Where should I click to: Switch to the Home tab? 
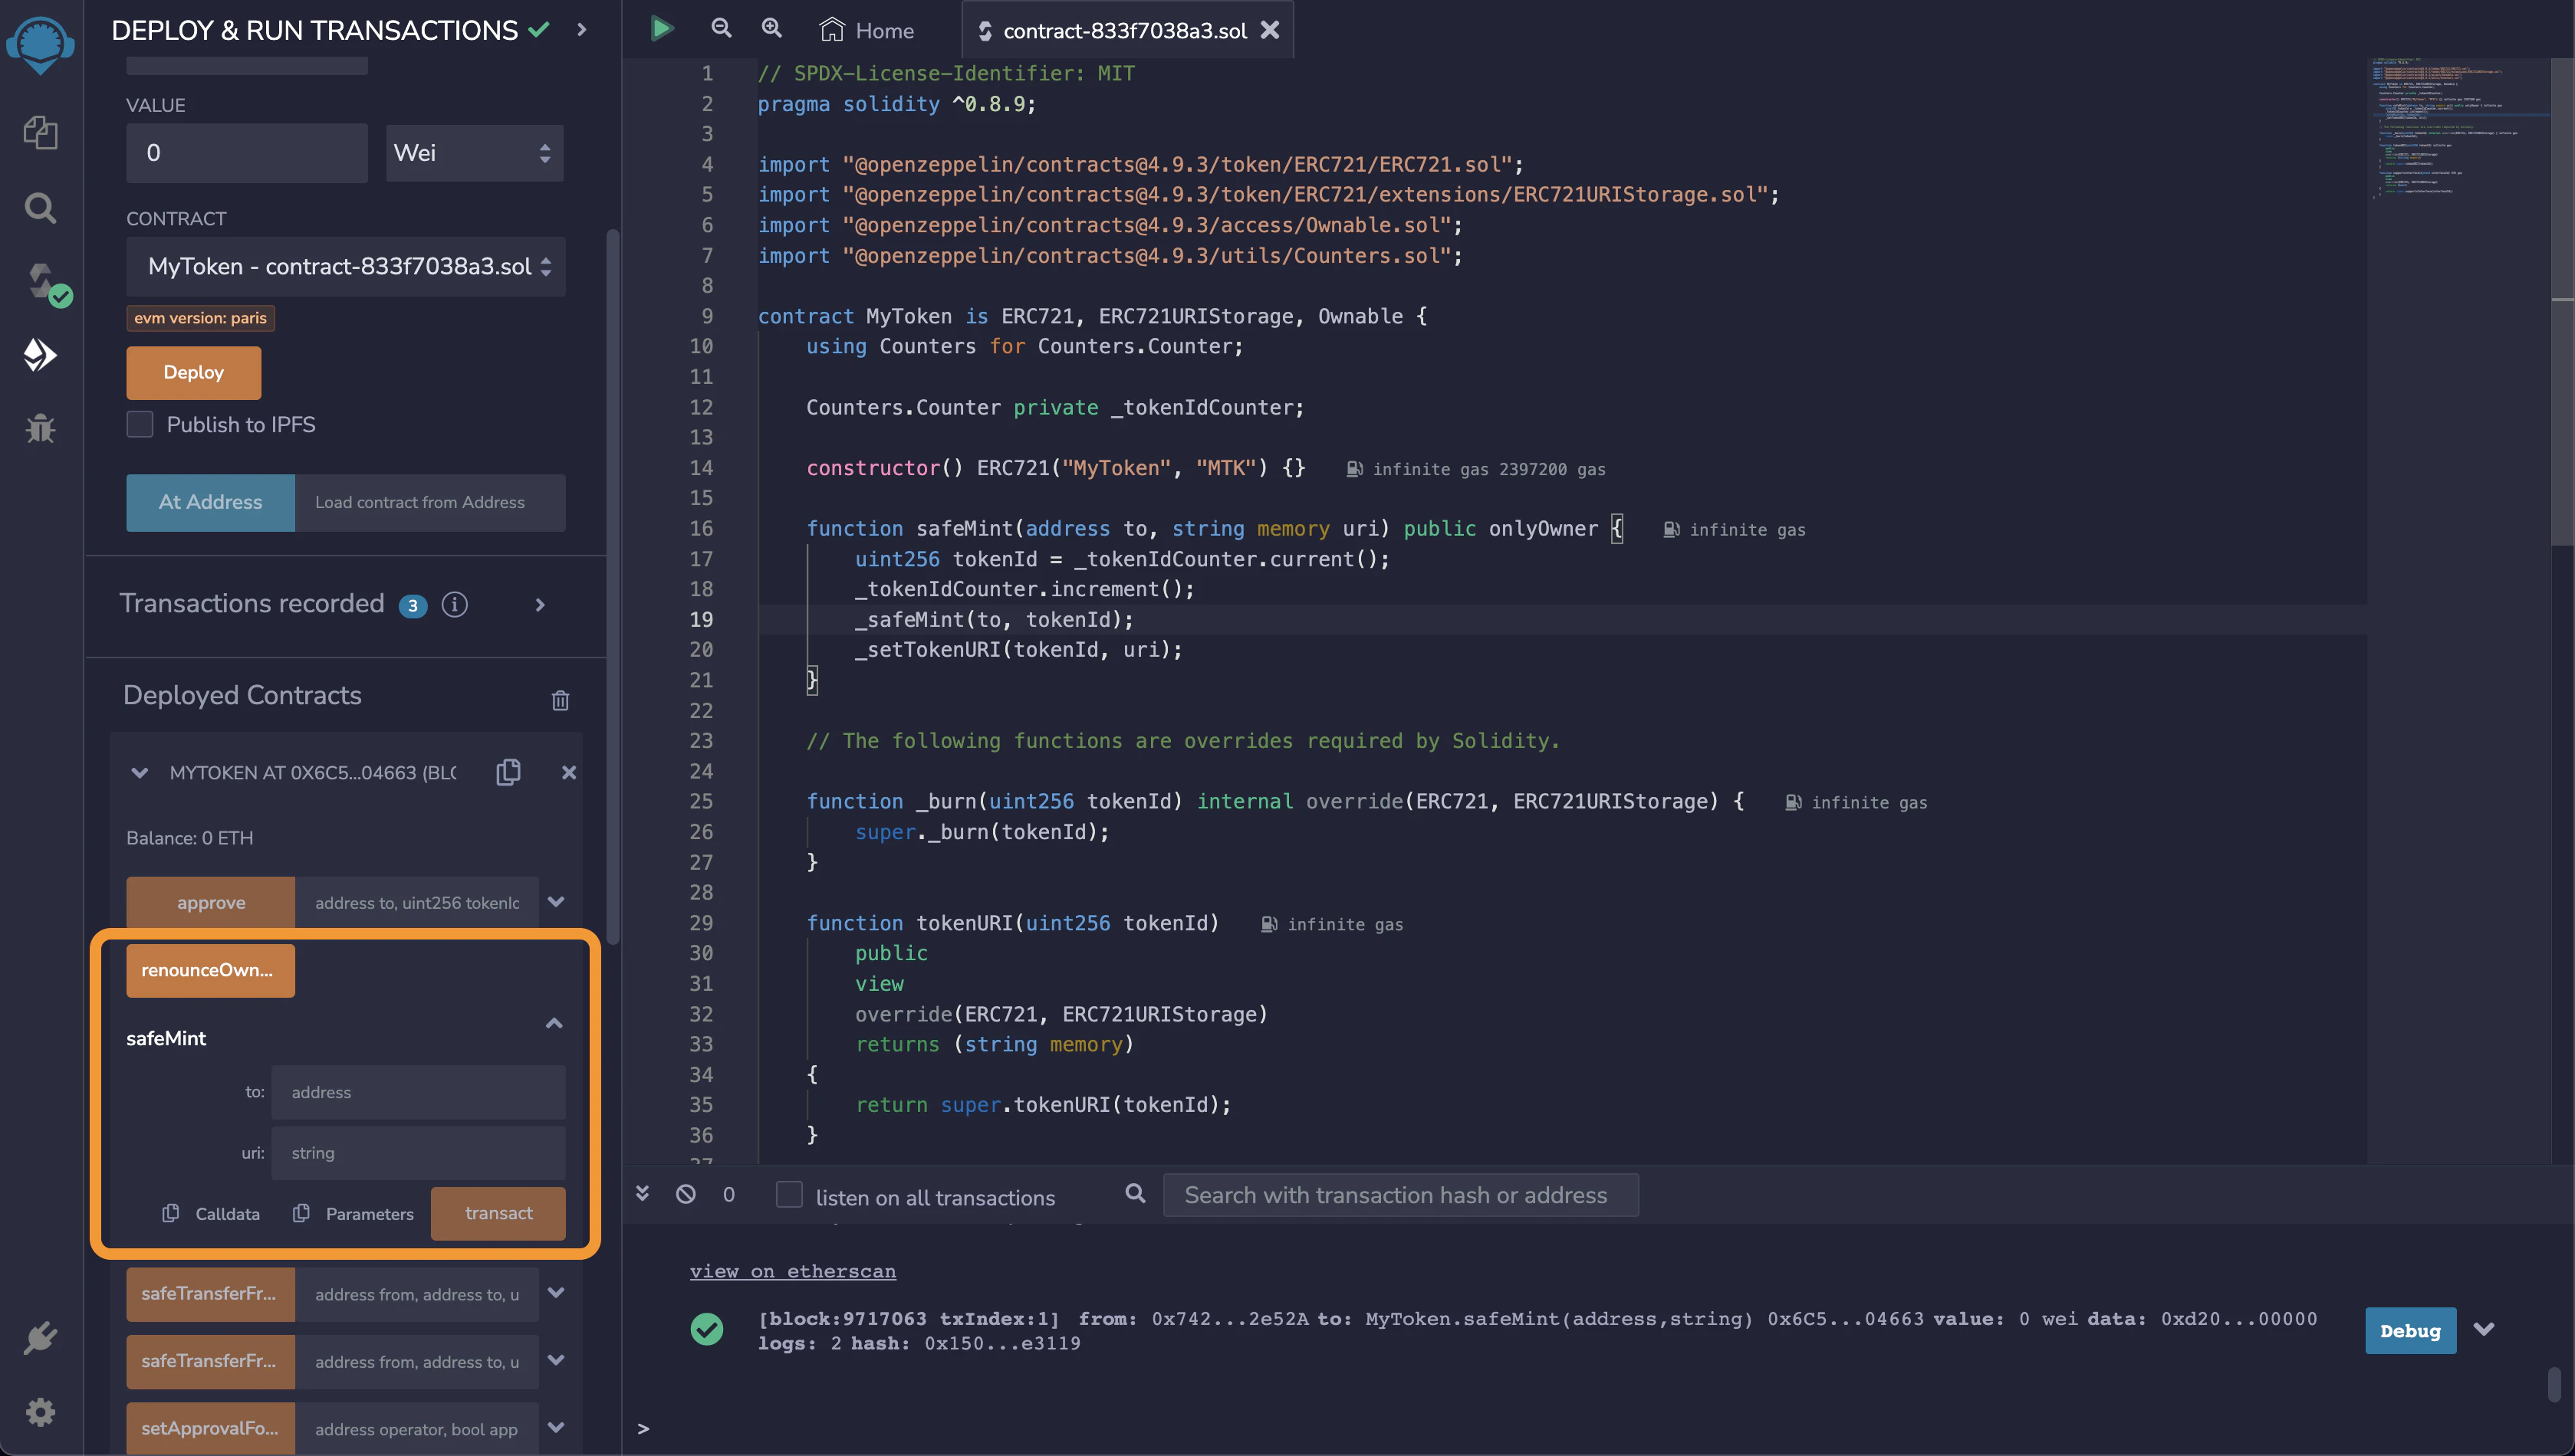coord(867,29)
